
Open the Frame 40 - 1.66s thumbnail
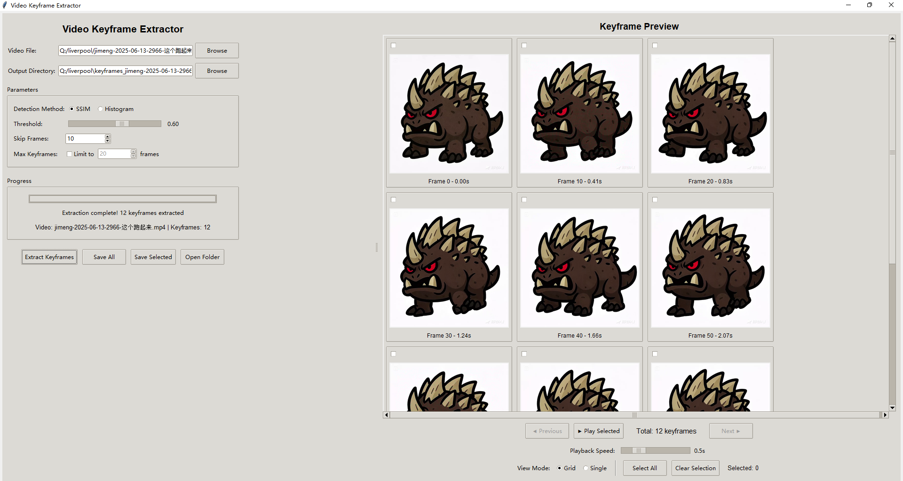pyautogui.click(x=580, y=268)
